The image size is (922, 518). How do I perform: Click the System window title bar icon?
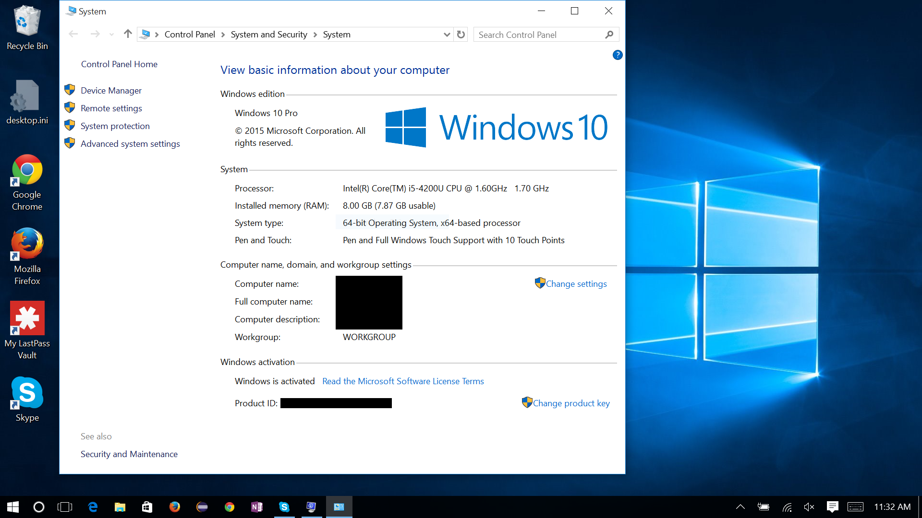point(72,11)
